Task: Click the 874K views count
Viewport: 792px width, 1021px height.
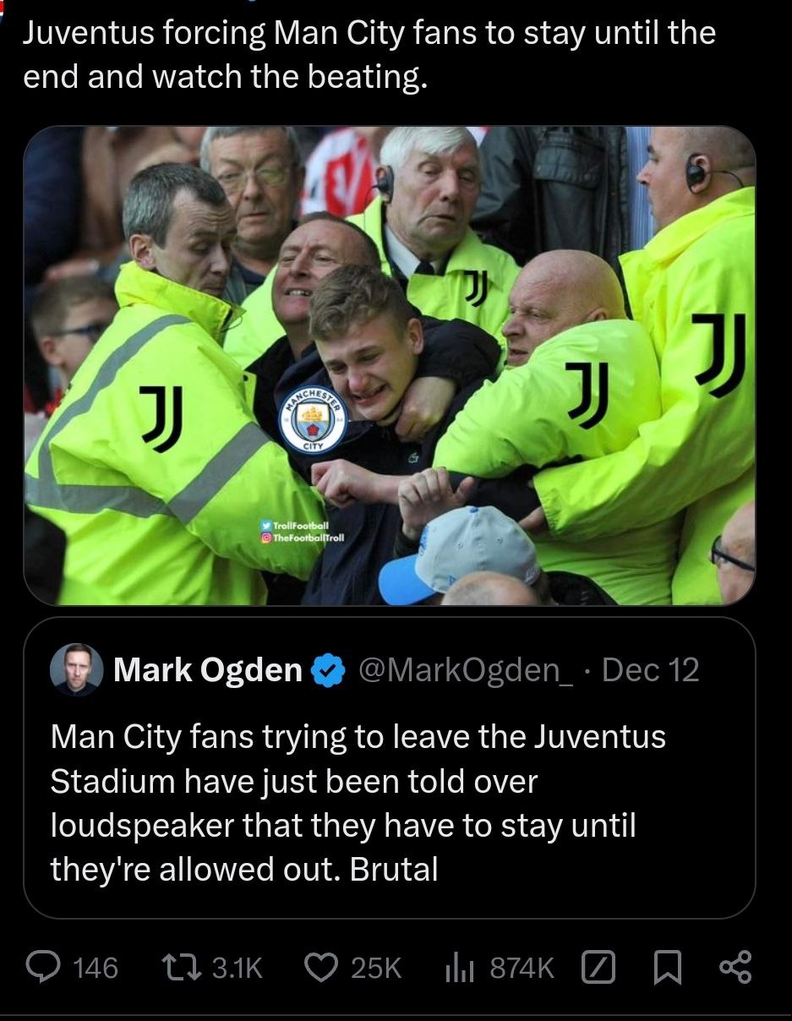Action: pos(522,969)
